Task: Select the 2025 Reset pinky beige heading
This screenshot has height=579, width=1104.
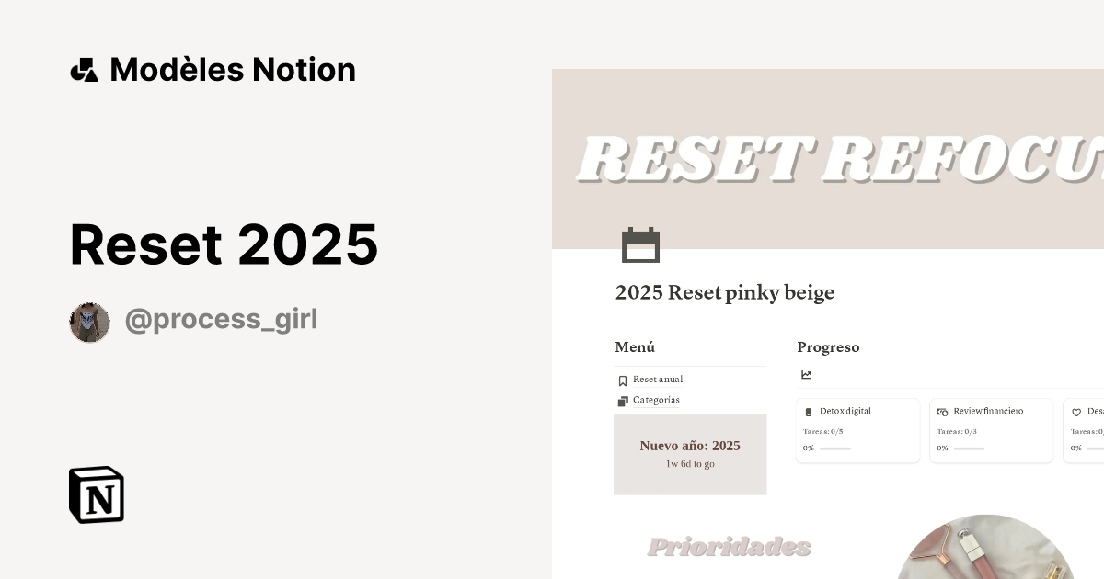Action: click(x=724, y=292)
